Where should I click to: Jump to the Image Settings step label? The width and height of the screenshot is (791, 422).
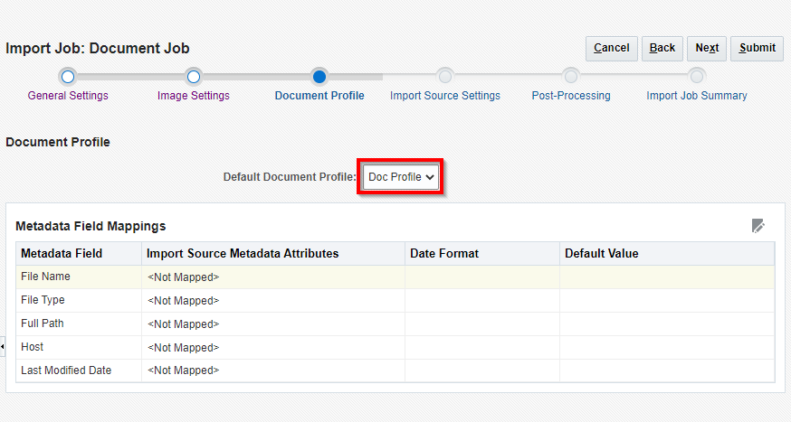[x=193, y=96]
